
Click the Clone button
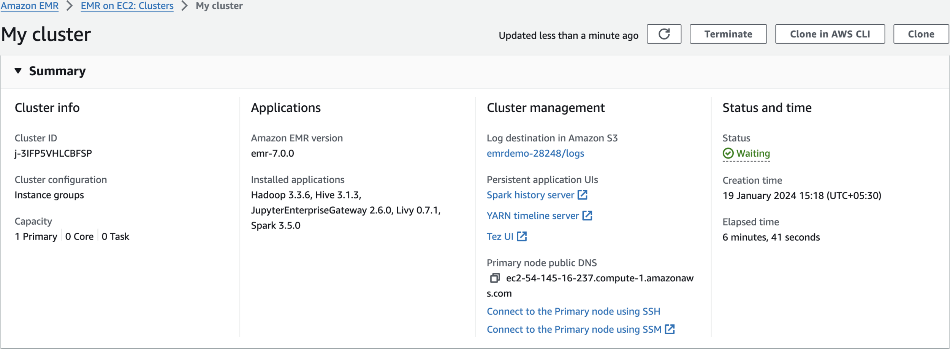click(x=921, y=34)
